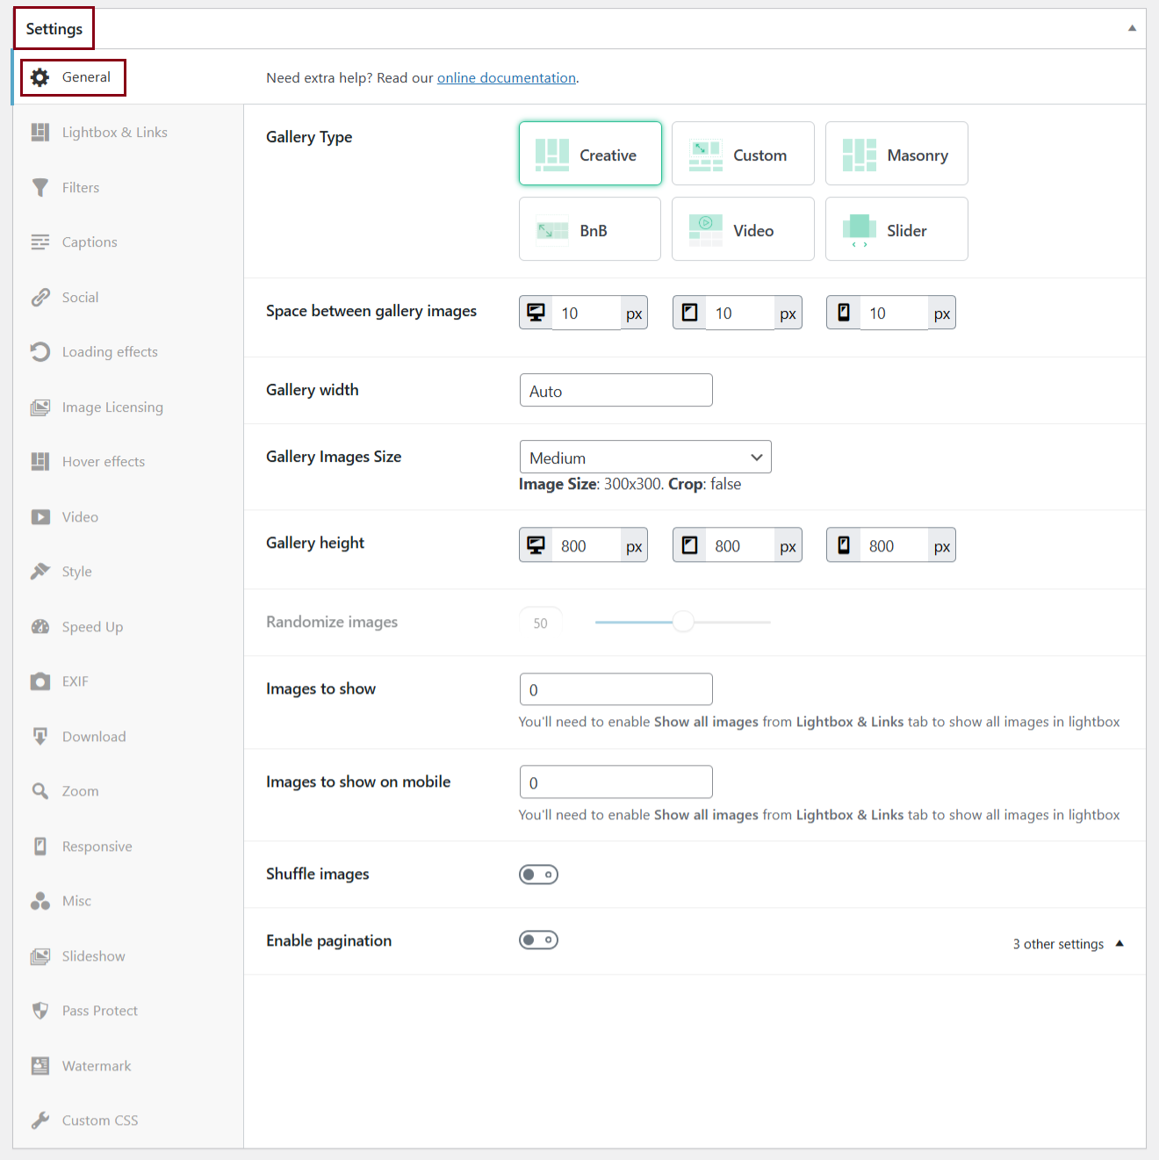Click the Randomize images slider handle

pos(683,622)
